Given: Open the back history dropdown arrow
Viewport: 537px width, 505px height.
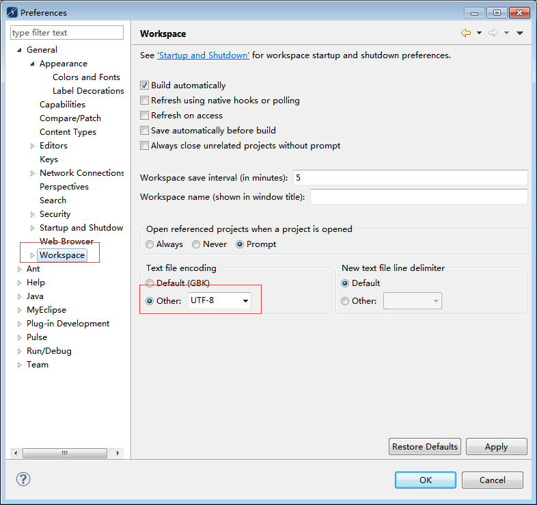Looking at the screenshot, I should tap(479, 33).
